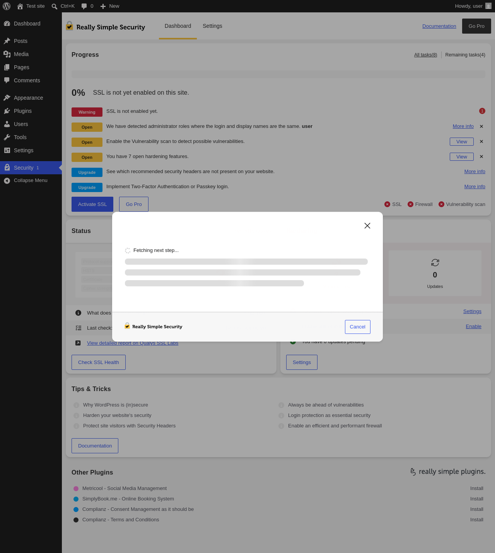The height and width of the screenshot is (553, 495).
Task: Show All tasks(8) filter
Action: pos(425,55)
